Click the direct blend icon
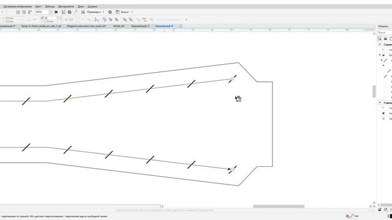The height and width of the screenshot is (220, 392). coord(105,20)
